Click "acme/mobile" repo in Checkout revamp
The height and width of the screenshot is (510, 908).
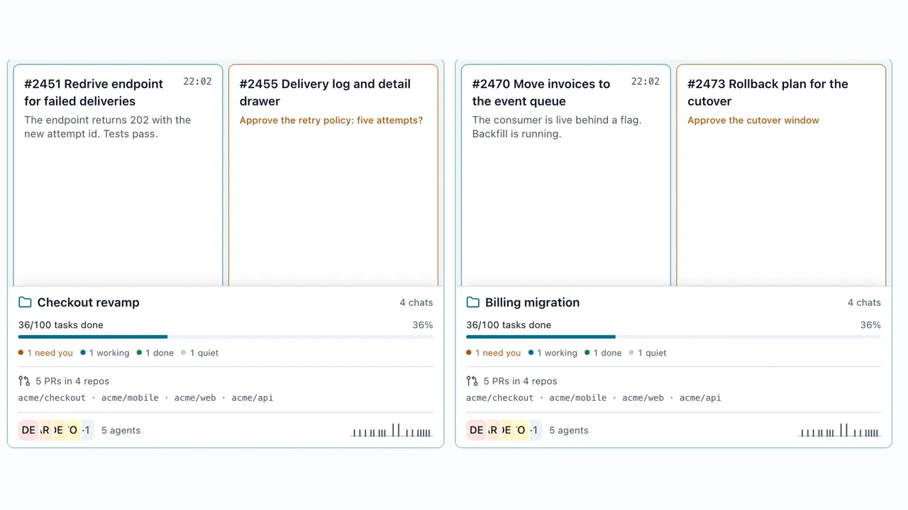[130, 398]
